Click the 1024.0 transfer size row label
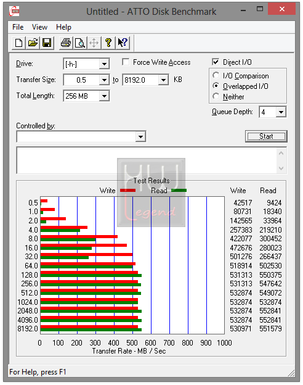Viewport: 303px width, 385px height. click(x=28, y=302)
